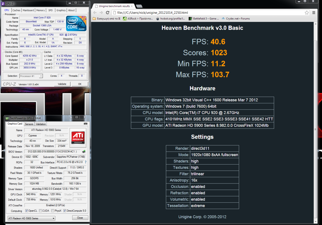Open the hwbot.org profile bookmark

(x=170, y=18)
